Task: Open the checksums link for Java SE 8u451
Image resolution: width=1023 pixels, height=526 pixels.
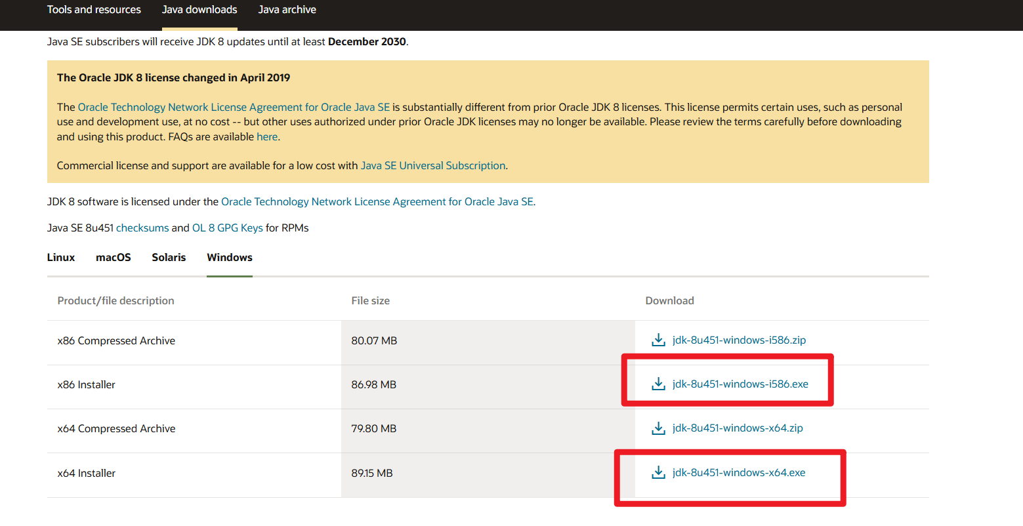Action: (x=142, y=228)
